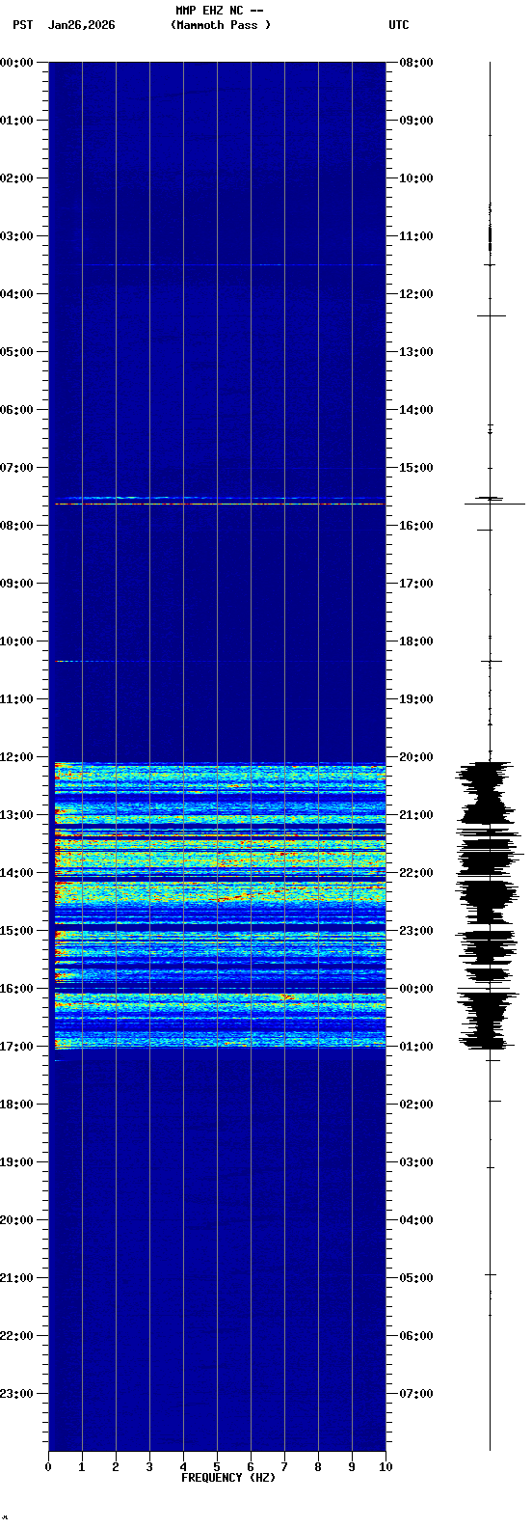Screen dimensions: 532x1528
Task: Click the 03:00 label on UTC axis
Action: (x=416, y=1162)
